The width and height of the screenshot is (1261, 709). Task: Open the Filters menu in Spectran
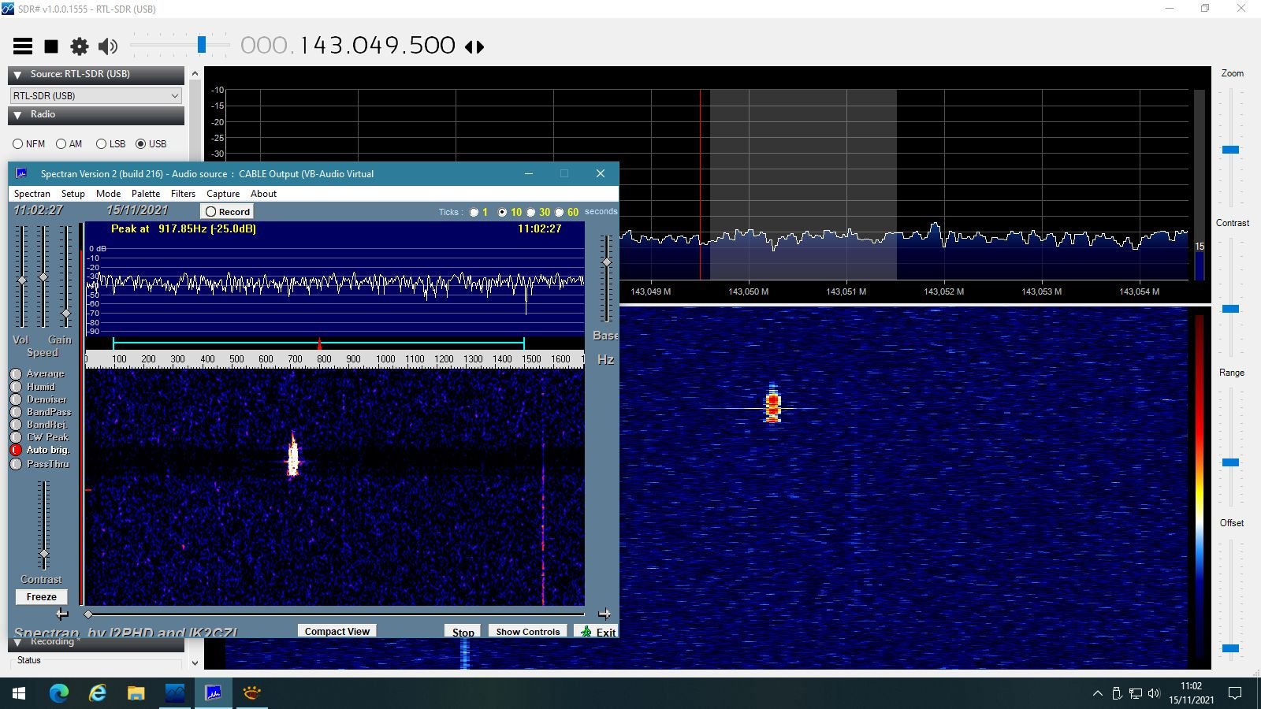point(183,194)
